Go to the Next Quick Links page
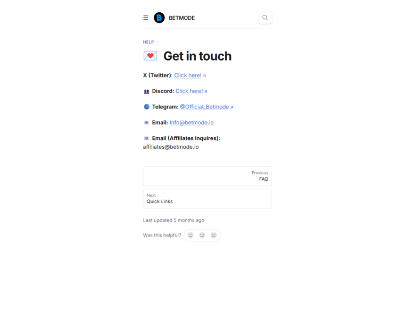415x319 pixels. (207, 199)
